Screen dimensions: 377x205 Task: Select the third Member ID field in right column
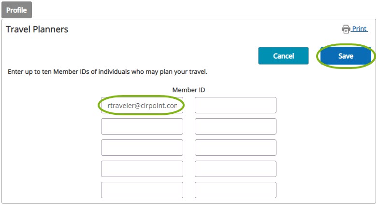235,148
